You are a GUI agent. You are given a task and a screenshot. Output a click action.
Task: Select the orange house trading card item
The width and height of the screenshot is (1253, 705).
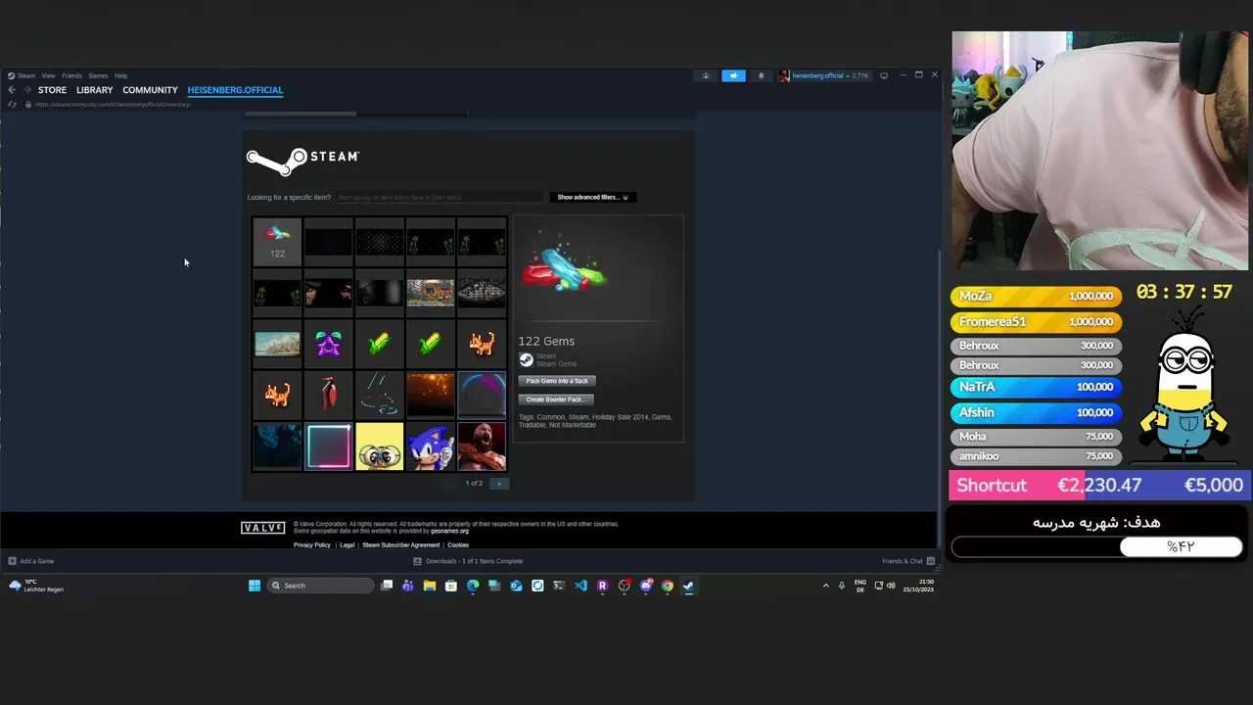(x=431, y=293)
